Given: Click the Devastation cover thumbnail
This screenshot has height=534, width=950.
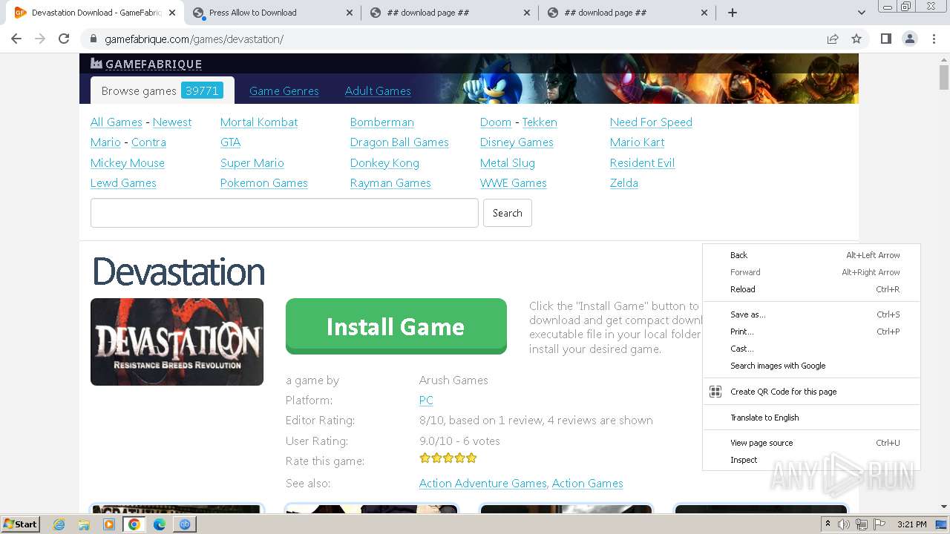Looking at the screenshot, I should click(177, 342).
